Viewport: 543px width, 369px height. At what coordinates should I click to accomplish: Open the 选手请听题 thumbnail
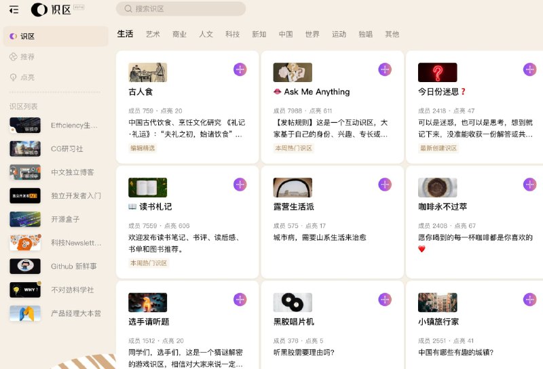coord(147,303)
